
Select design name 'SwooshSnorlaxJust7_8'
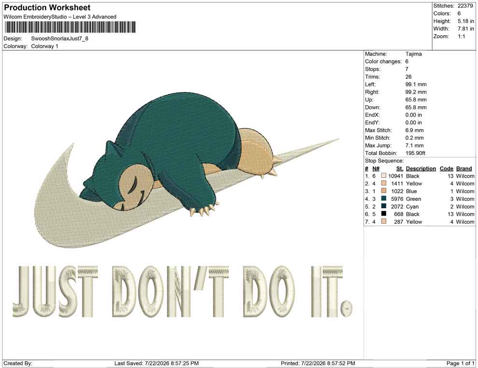60,39
